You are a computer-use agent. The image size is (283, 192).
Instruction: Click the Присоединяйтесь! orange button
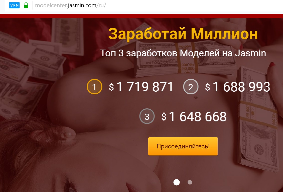point(183,146)
